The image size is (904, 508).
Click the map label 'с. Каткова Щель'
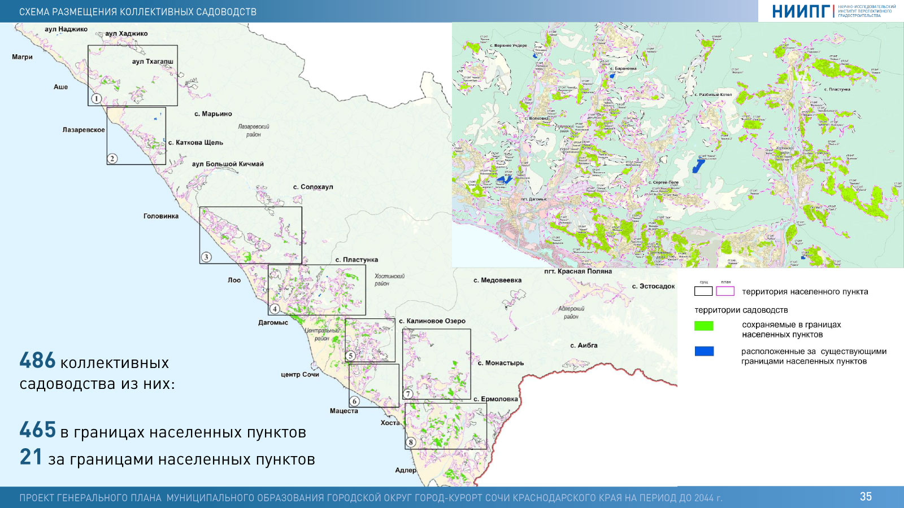(x=195, y=143)
